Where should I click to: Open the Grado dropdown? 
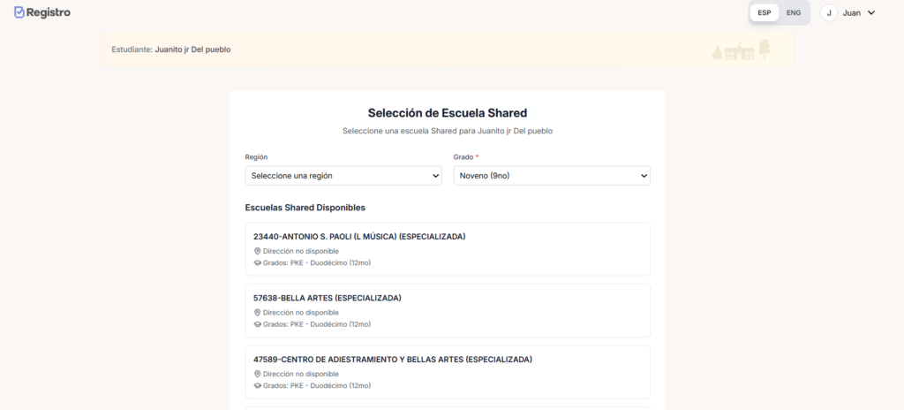click(552, 176)
